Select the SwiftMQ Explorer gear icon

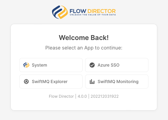(x=26, y=82)
